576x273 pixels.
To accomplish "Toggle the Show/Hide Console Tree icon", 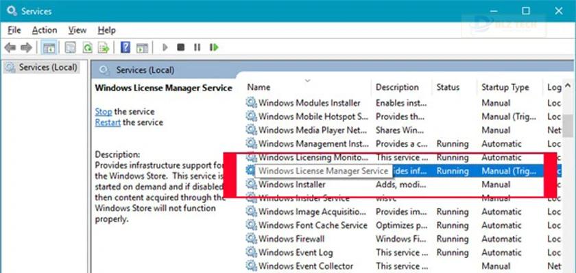I will click(49, 47).
